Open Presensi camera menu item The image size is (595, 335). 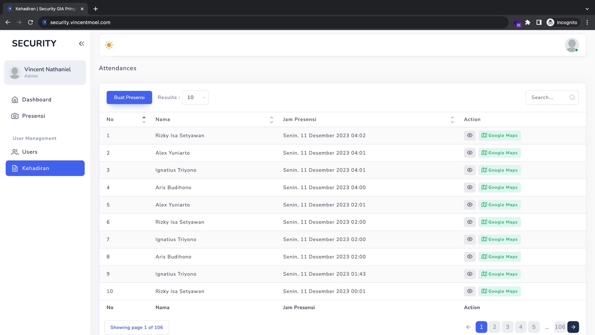tap(33, 116)
